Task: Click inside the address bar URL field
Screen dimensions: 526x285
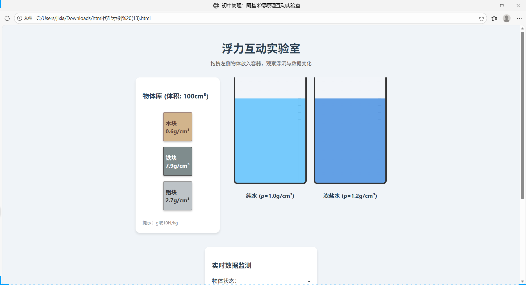Action: pos(168,18)
